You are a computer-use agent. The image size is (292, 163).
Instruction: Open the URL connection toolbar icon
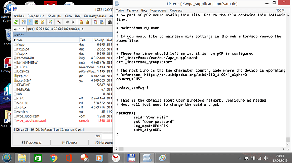pyautogui.click(x=102, y=22)
